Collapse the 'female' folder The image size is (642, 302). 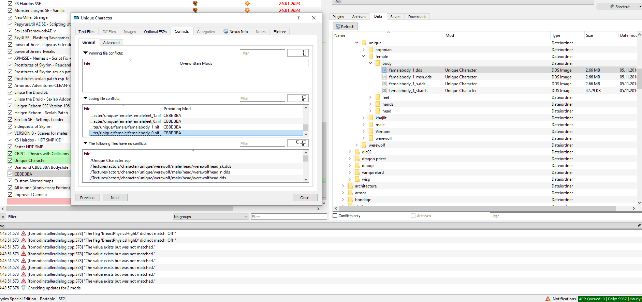point(364,57)
